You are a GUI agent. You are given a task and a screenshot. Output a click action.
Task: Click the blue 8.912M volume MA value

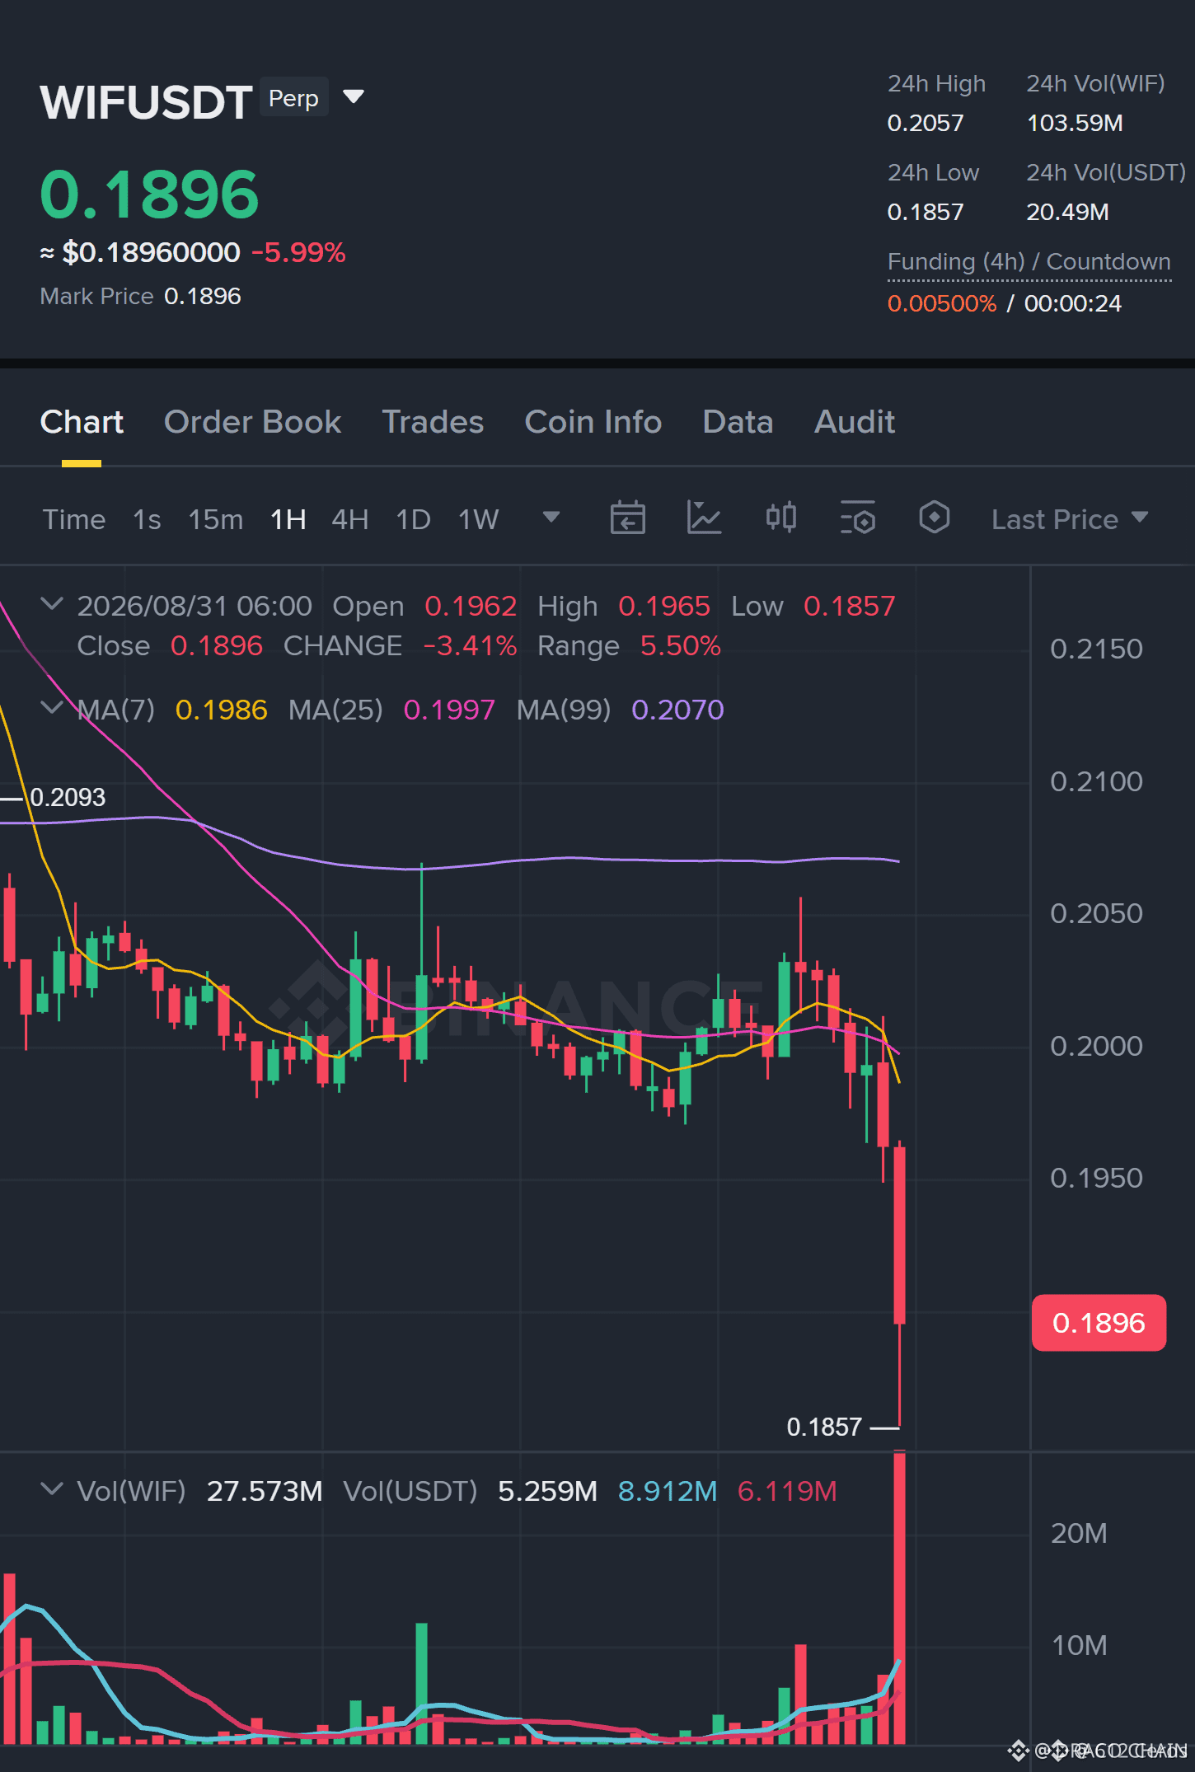pos(668,1491)
